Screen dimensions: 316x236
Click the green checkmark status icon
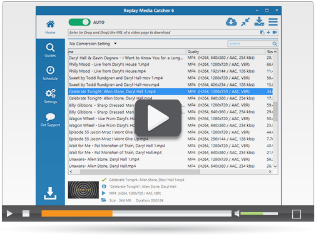[104, 180]
